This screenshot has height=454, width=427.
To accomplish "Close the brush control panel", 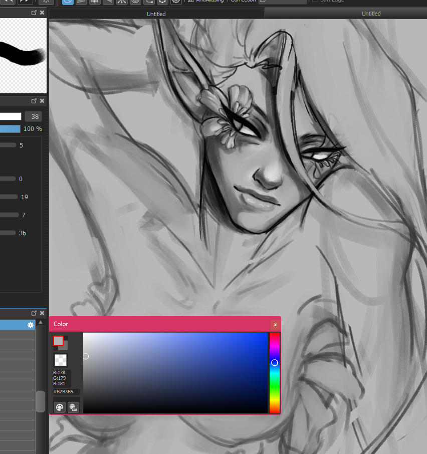I will tap(42, 101).
